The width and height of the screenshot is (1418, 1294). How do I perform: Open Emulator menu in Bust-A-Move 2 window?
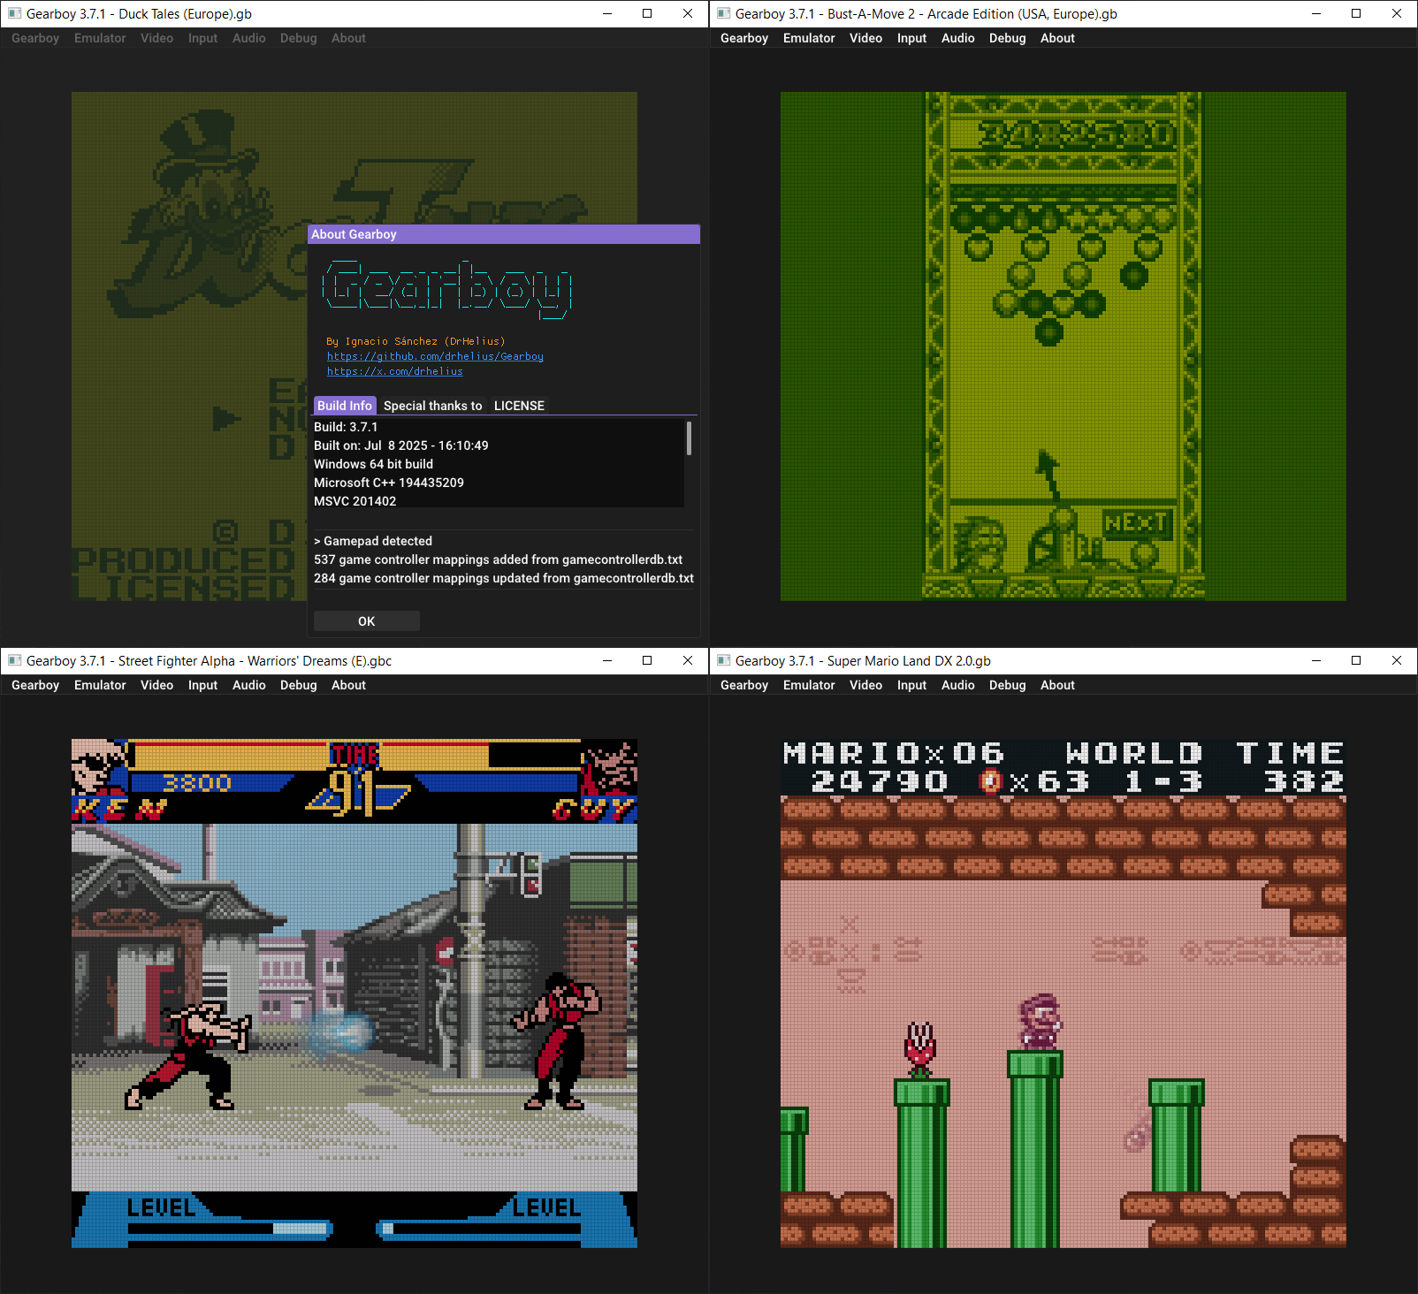[x=809, y=38]
